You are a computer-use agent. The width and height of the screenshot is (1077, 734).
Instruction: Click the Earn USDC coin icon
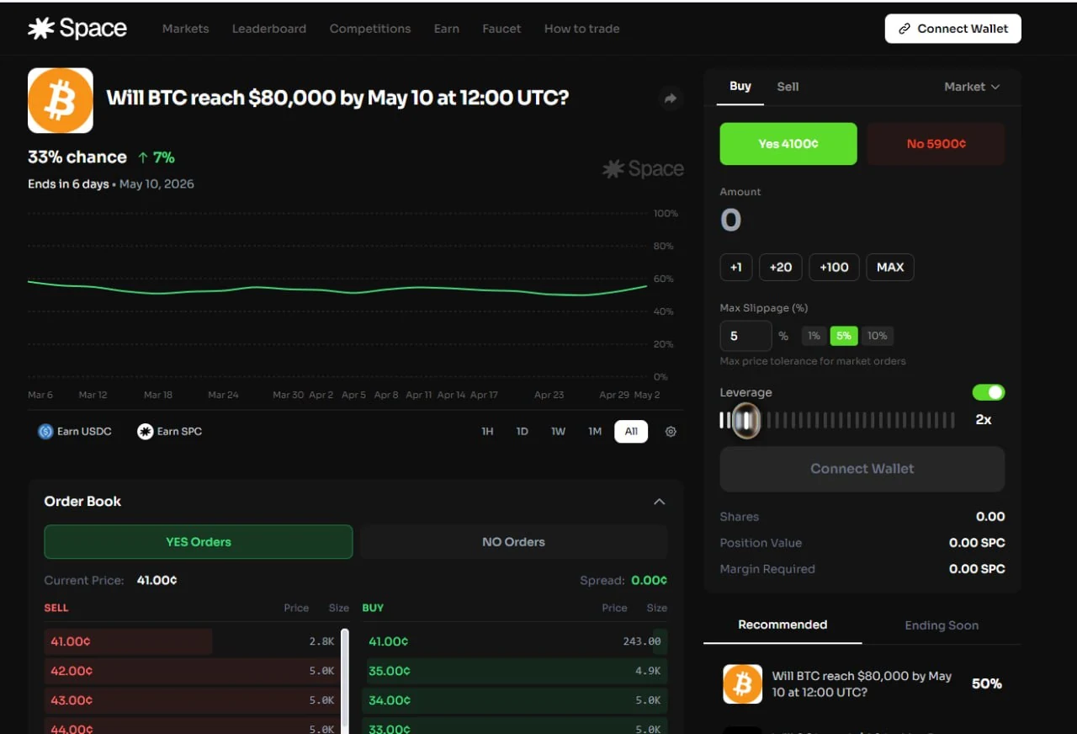(x=45, y=432)
